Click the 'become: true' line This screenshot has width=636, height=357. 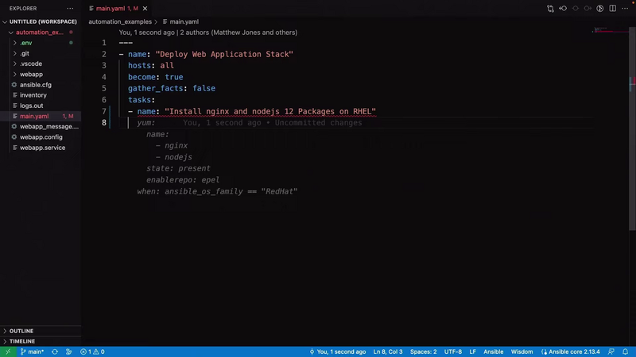(x=155, y=77)
